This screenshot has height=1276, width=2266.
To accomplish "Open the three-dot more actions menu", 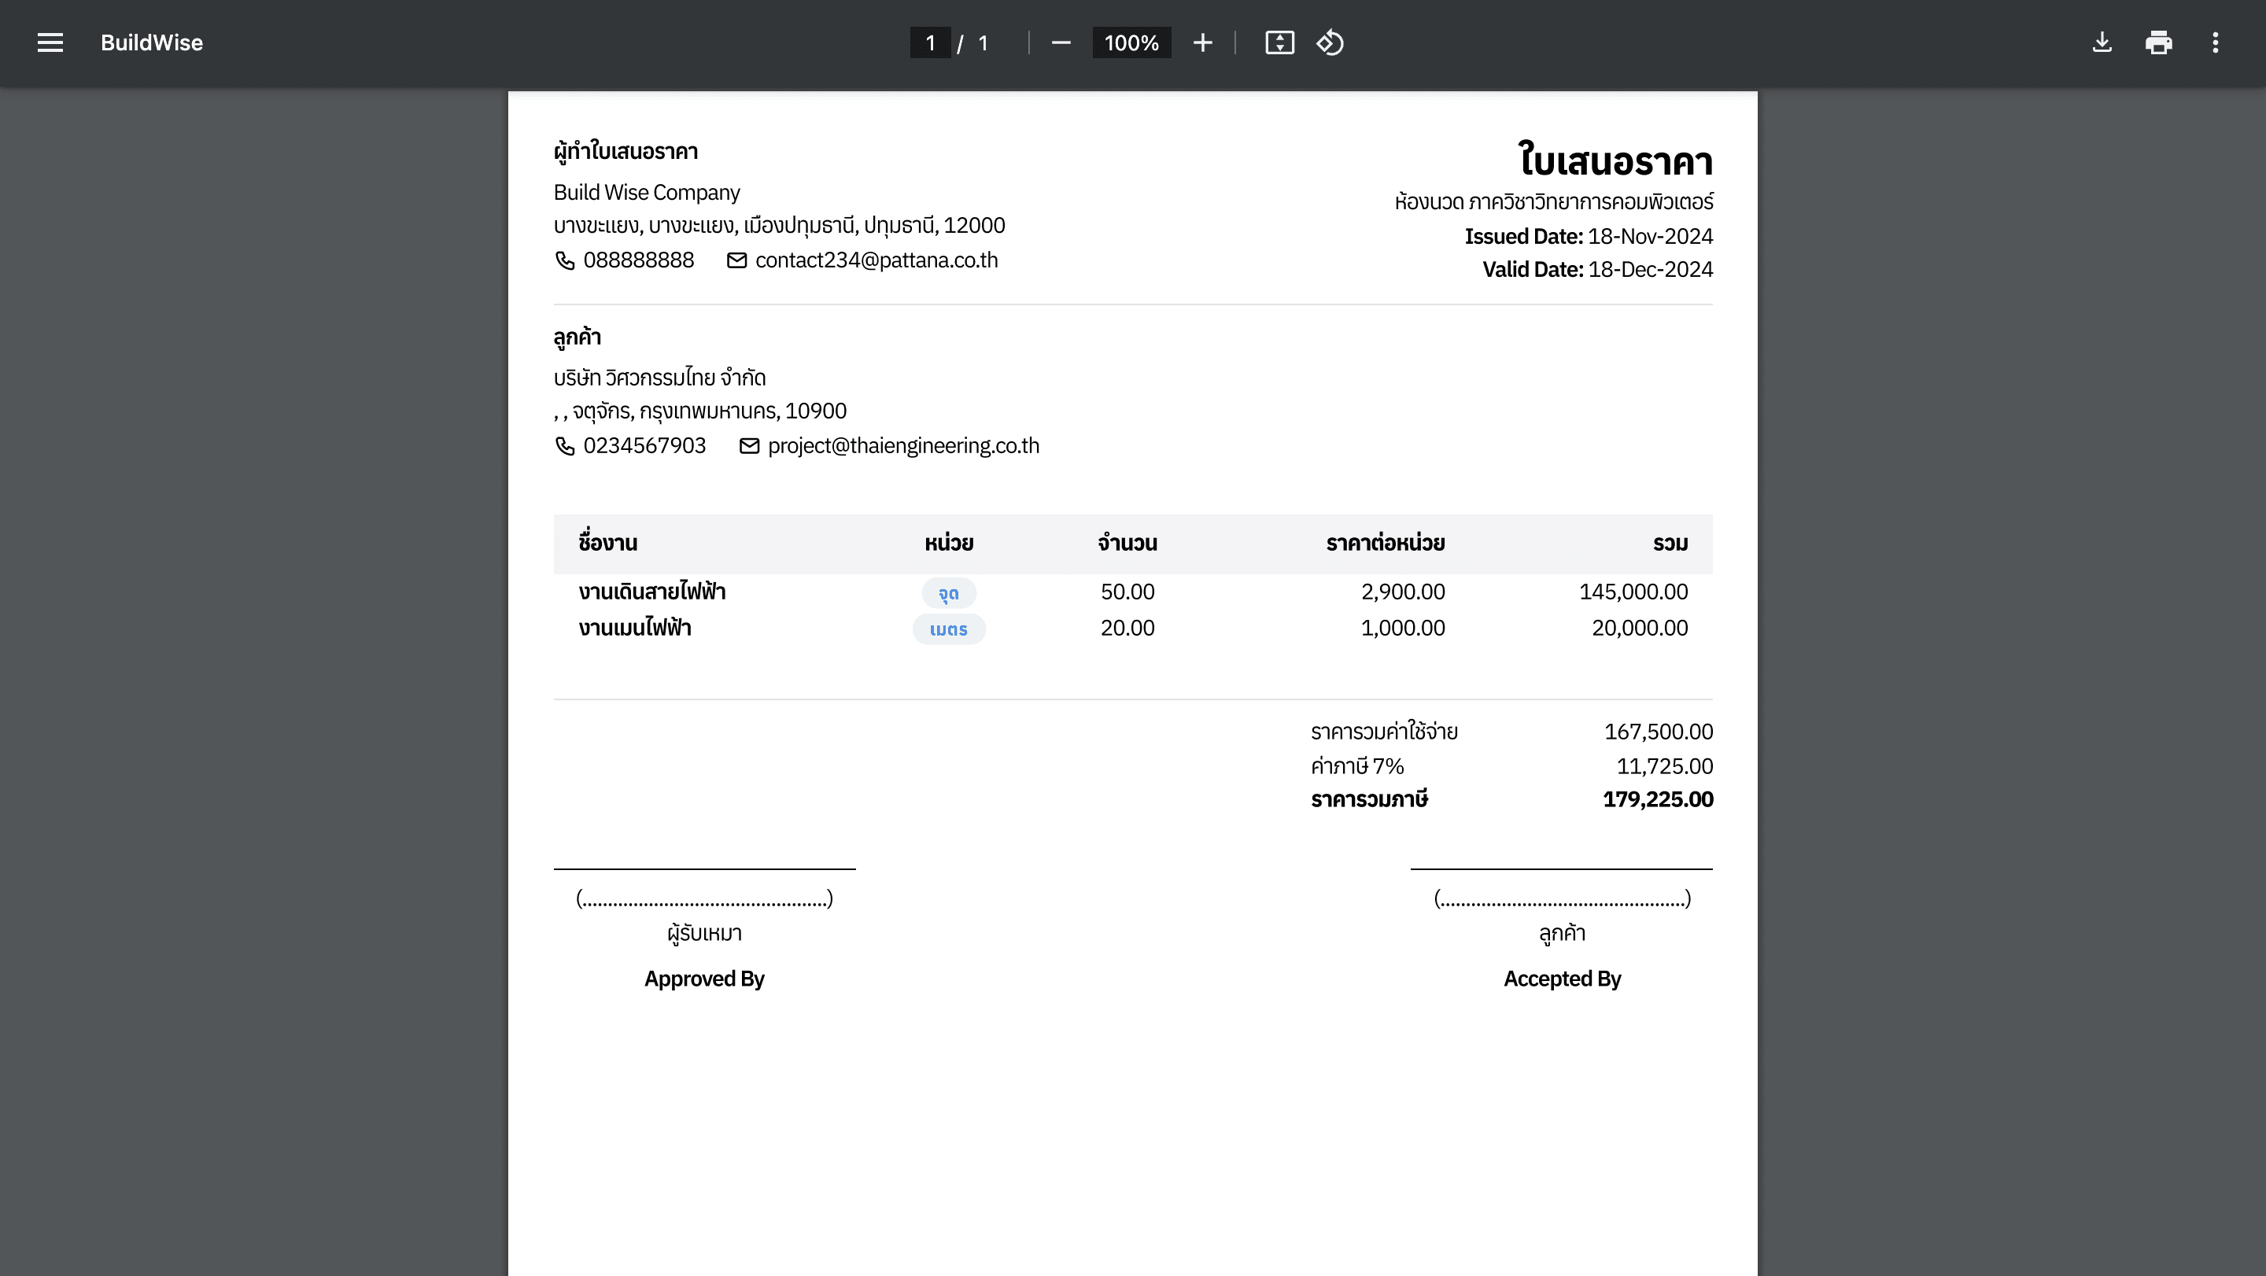I will [x=2215, y=42].
